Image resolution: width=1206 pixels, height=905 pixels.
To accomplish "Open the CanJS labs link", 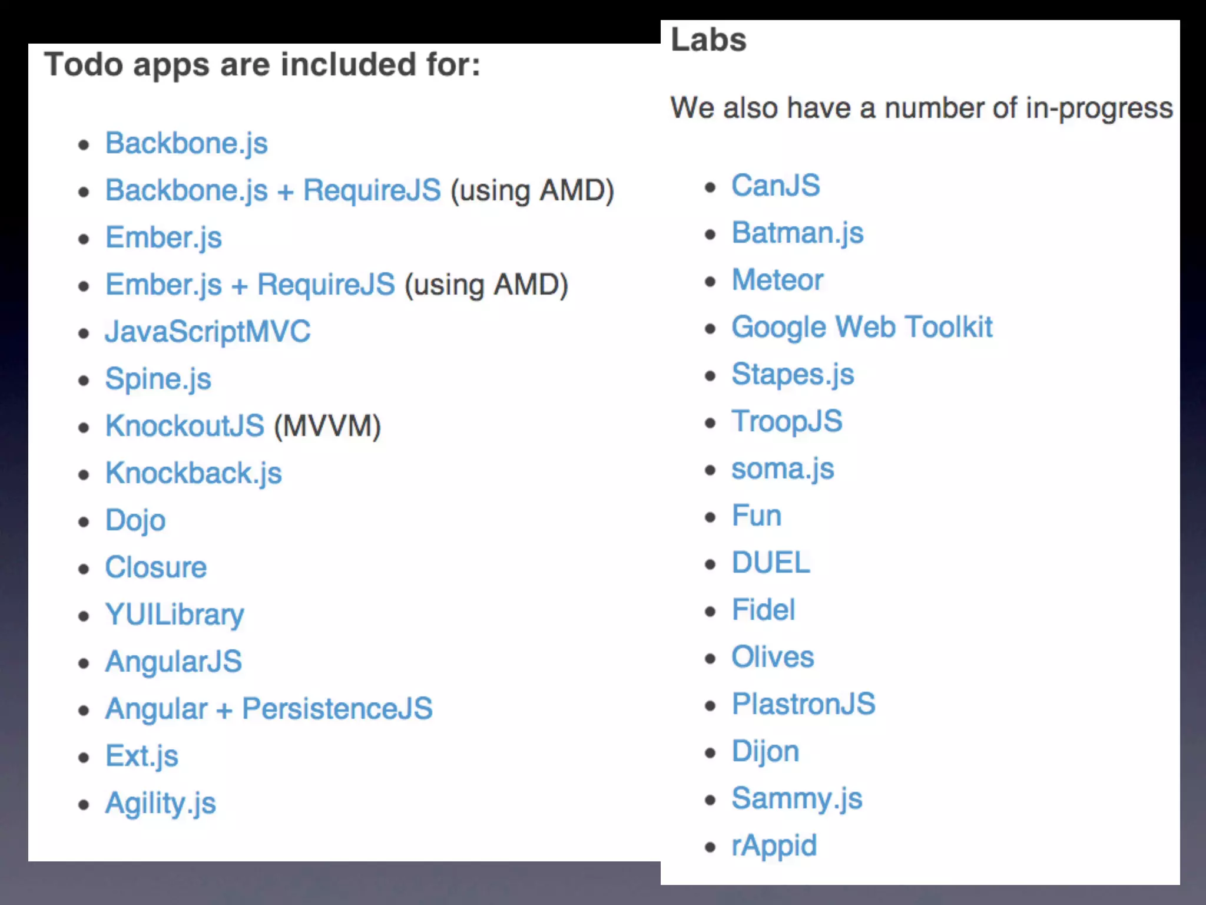I will point(775,186).
